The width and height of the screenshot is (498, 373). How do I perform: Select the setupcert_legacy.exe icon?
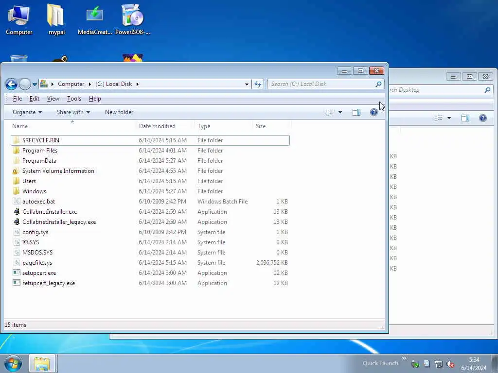[x=17, y=283]
